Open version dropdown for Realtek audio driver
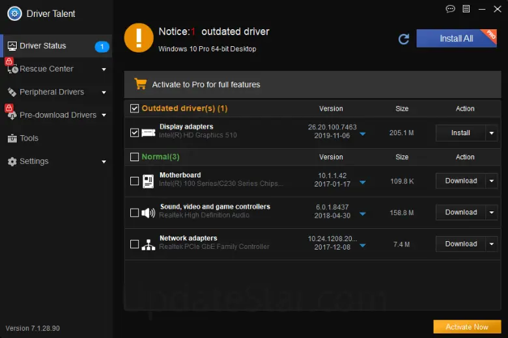The height and width of the screenshot is (338, 508). coord(363,214)
